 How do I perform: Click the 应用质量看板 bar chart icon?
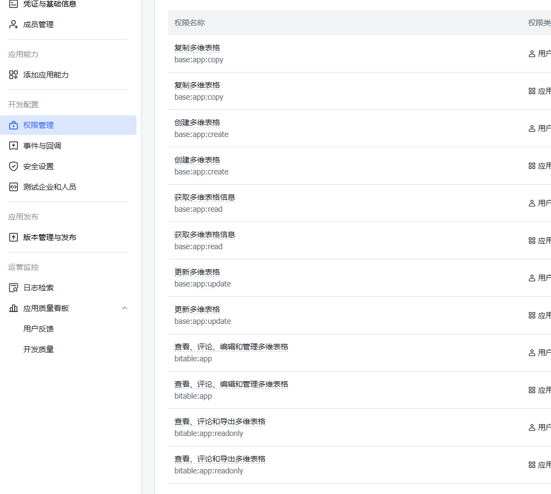point(14,308)
